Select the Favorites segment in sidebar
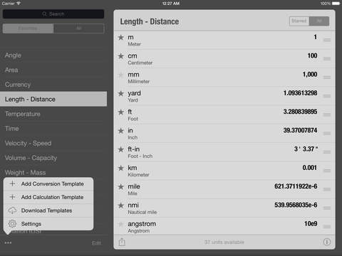This screenshot has height=256, width=342. click(x=28, y=28)
